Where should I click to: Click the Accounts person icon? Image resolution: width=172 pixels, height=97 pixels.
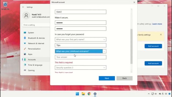coord(25,60)
